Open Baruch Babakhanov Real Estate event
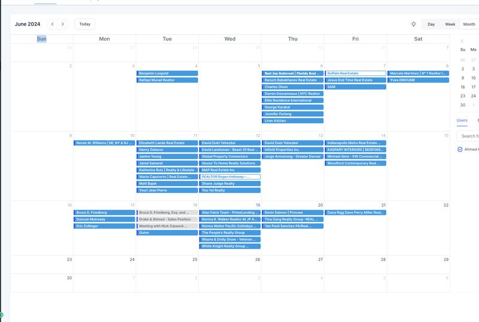The image size is (479, 322). pyautogui.click(x=293, y=80)
